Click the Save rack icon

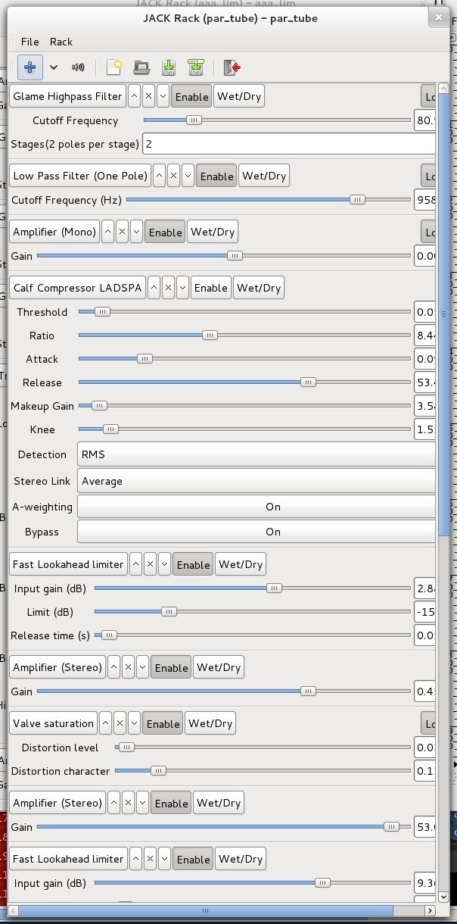click(x=168, y=67)
